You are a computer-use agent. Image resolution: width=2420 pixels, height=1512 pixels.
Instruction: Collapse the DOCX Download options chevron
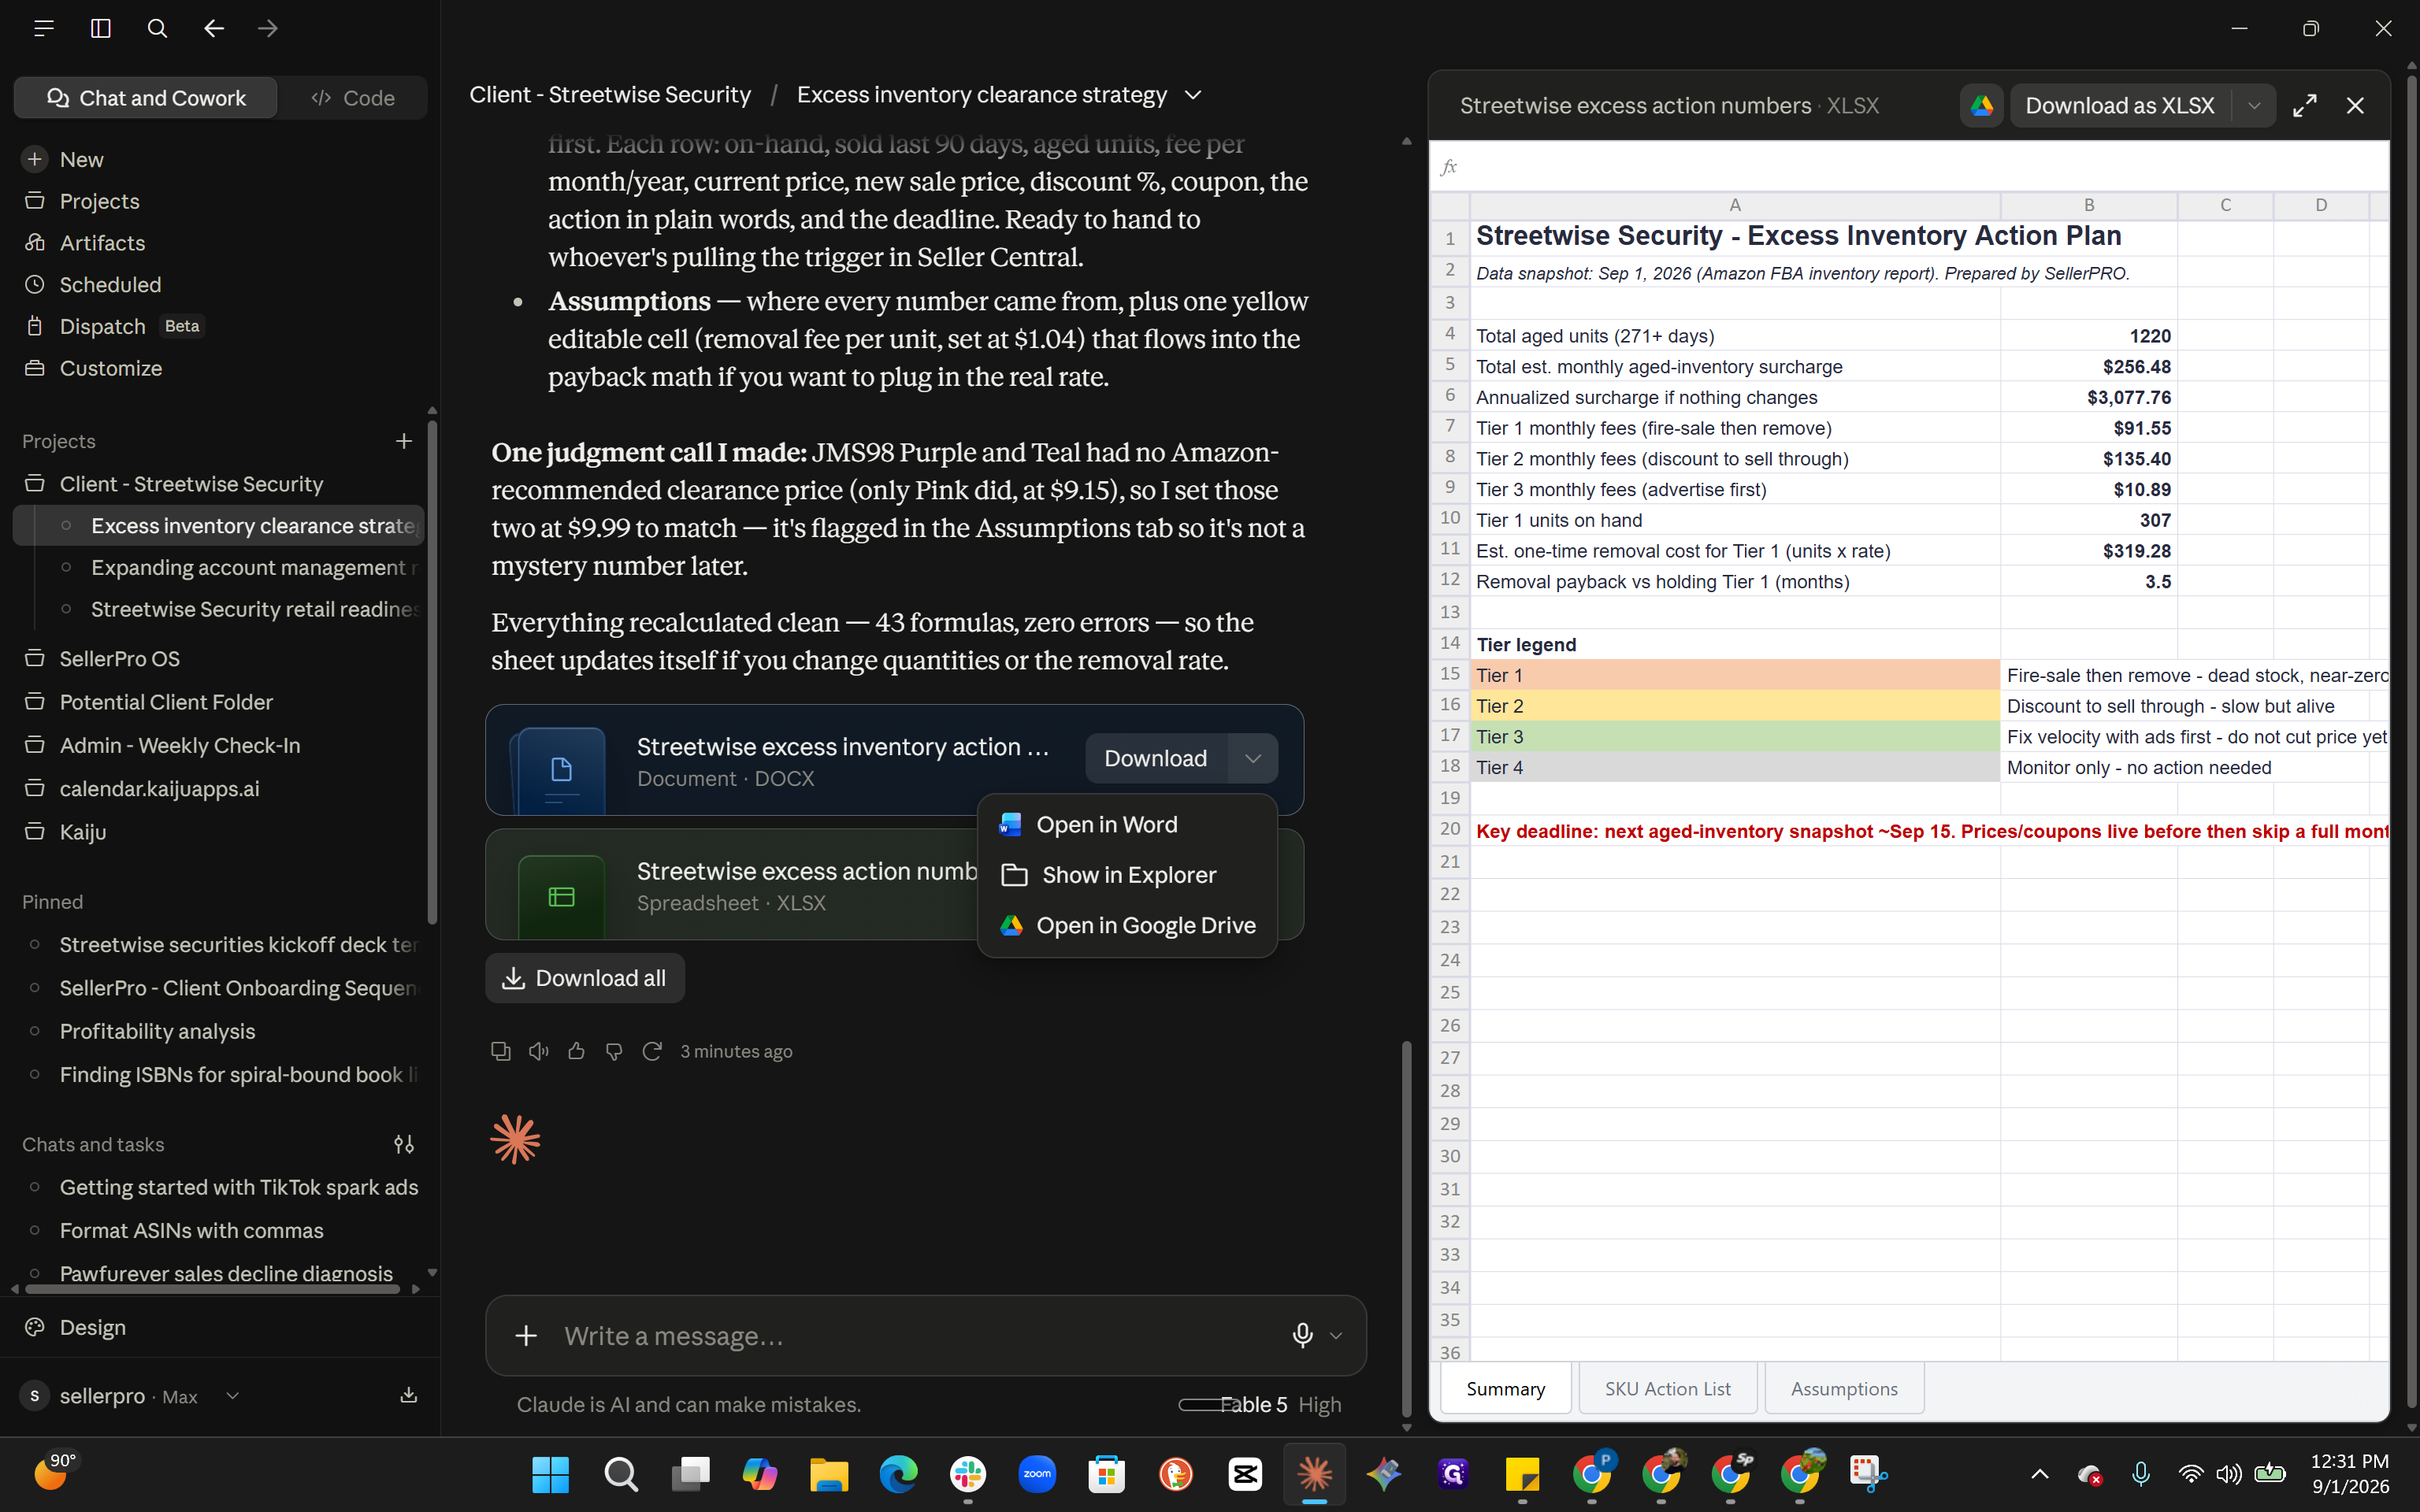(1252, 758)
